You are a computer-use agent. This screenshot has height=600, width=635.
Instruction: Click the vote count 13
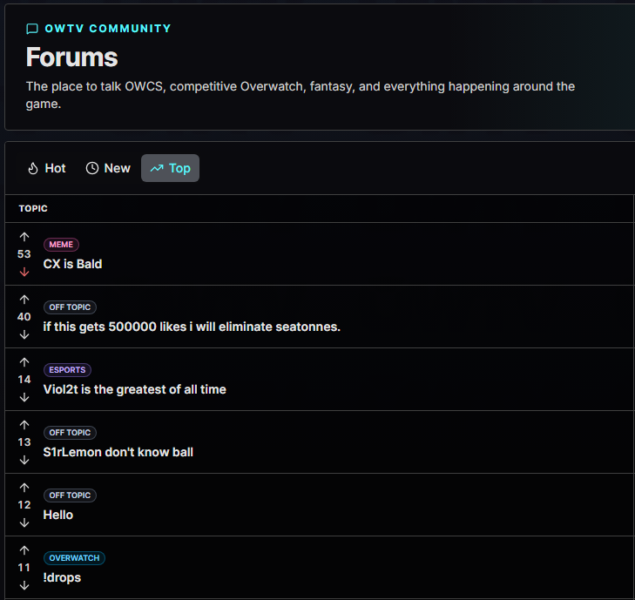pos(24,442)
